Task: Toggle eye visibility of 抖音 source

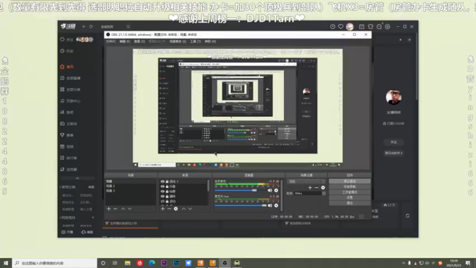Action: tap(162, 186)
